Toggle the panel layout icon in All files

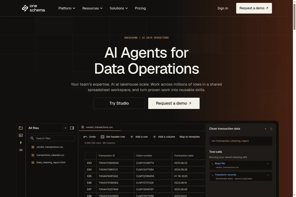pyautogui.click(x=72, y=128)
